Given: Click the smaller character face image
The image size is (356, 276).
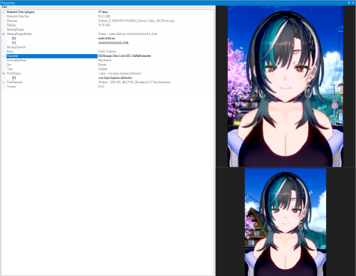Looking at the screenshot, I should tap(286, 222).
